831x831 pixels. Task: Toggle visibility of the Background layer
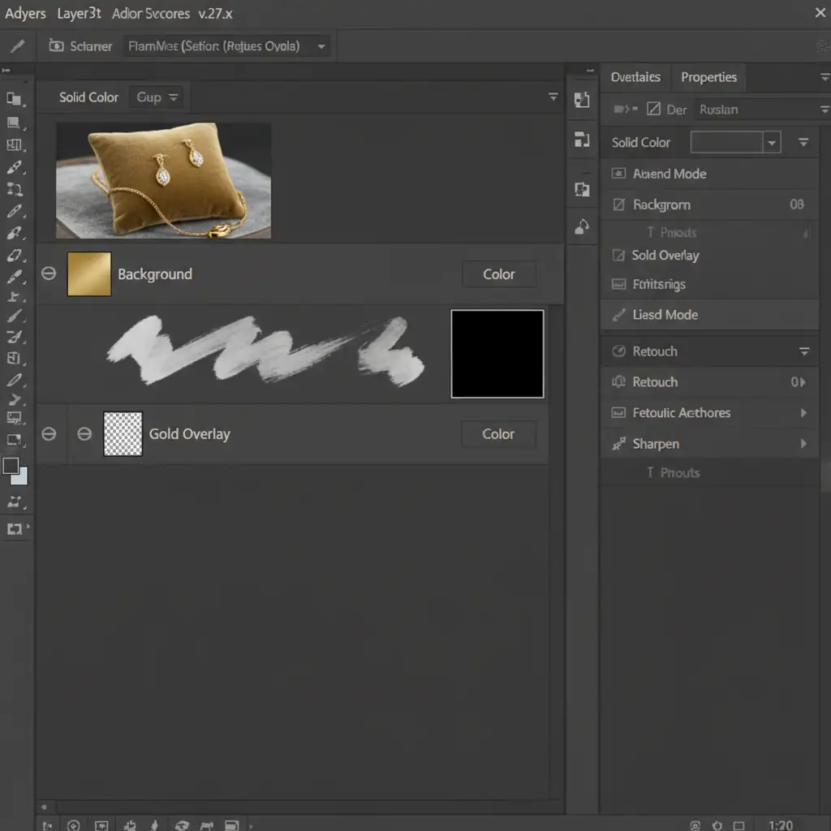pos(49,273)
